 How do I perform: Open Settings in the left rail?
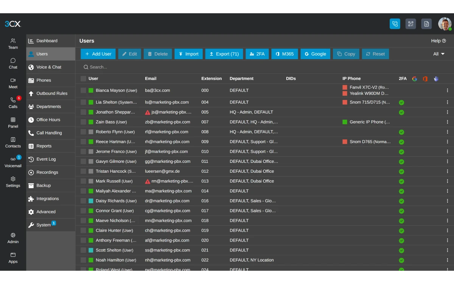coord(13,181)
